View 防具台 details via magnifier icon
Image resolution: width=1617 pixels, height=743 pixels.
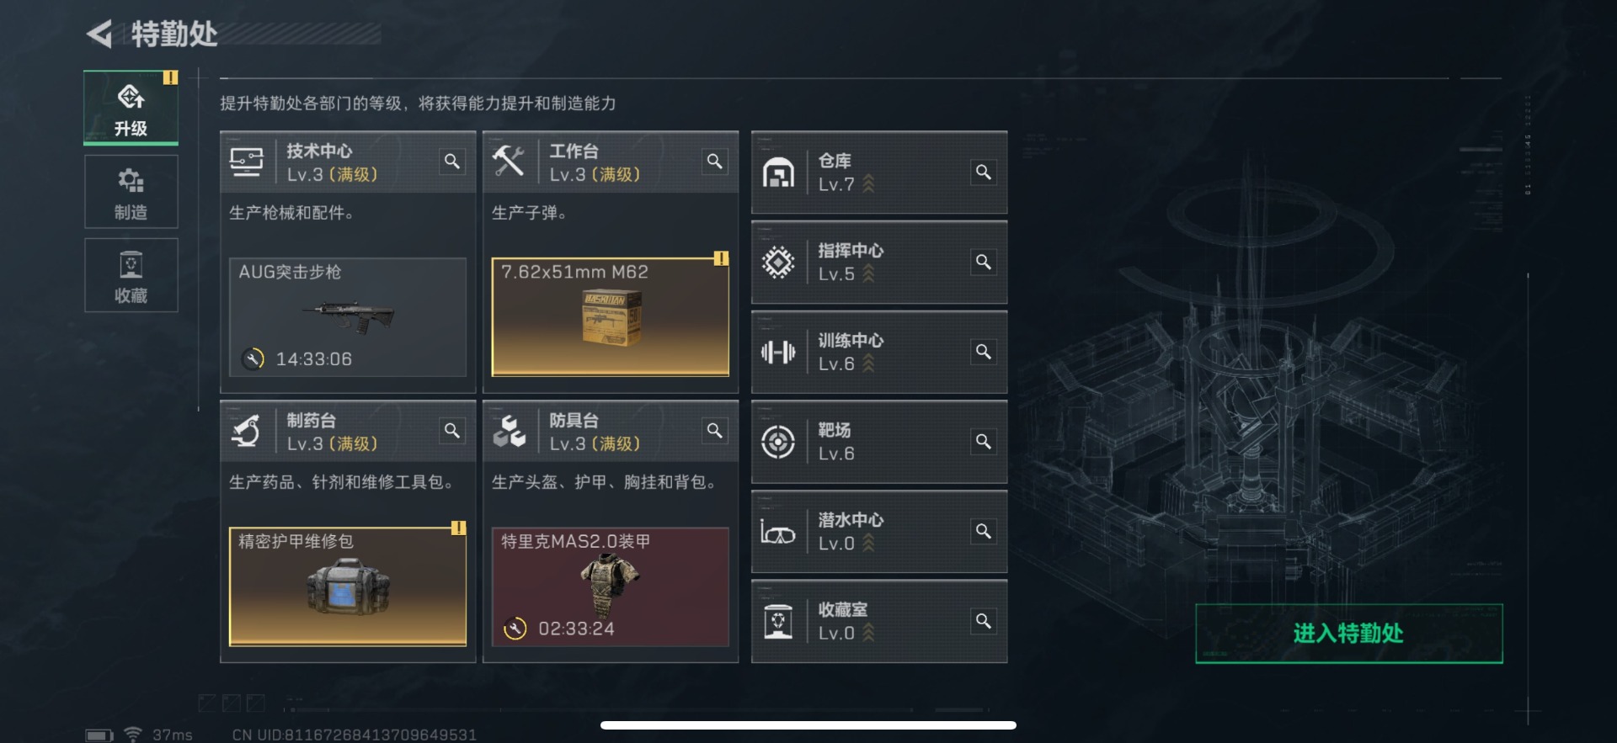[x=715, y=431]
